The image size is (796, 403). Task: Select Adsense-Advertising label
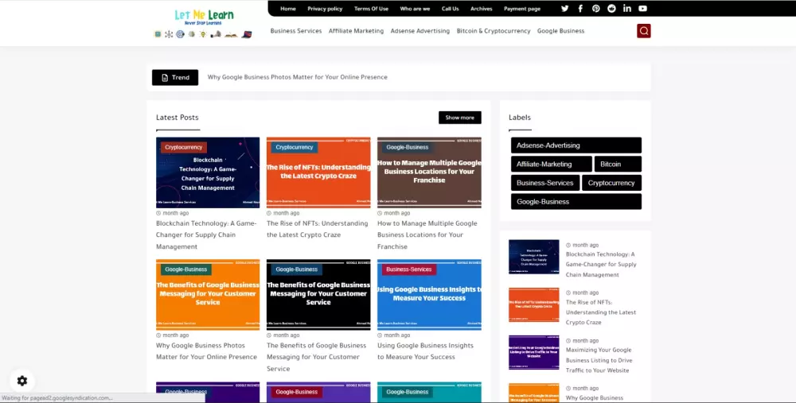pyautogui.click(x=576, y=145)
